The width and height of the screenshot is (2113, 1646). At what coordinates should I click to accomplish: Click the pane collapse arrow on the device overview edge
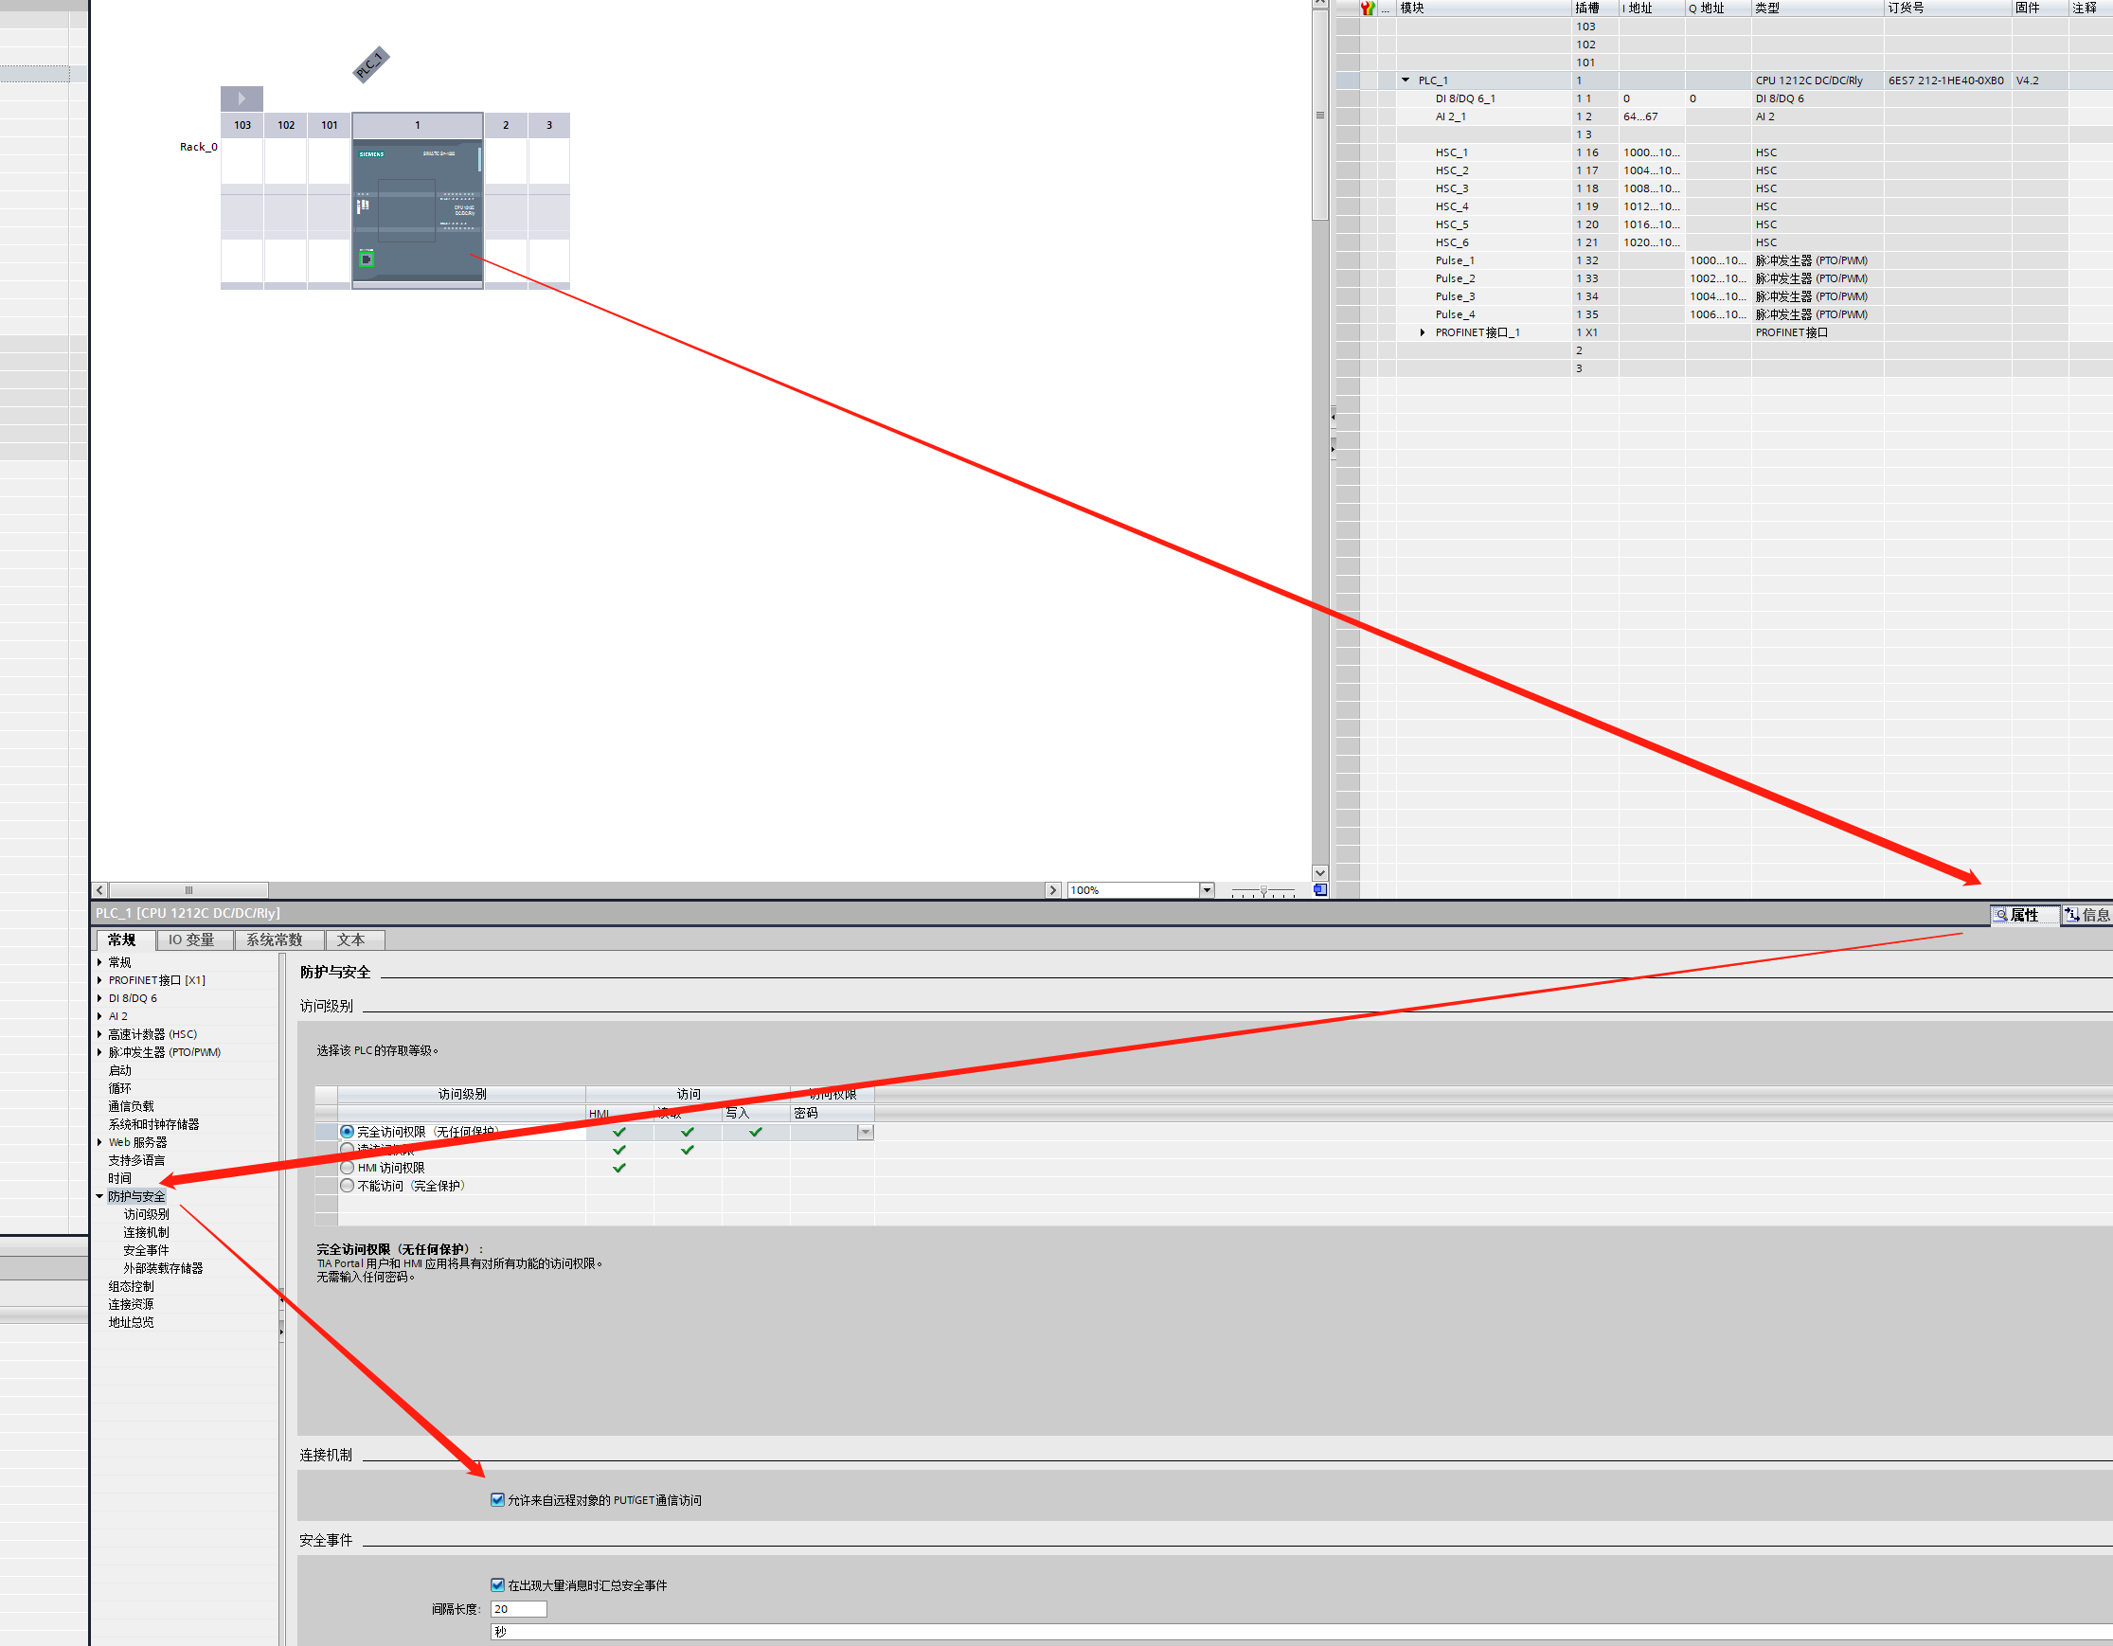tap(1333, 416)
